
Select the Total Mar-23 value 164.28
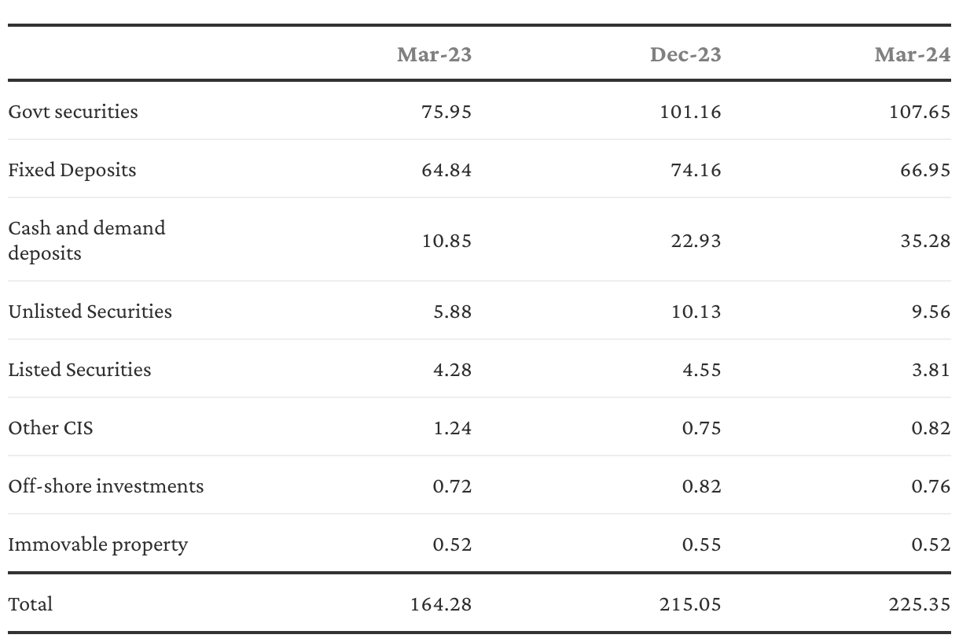(440, 604)
